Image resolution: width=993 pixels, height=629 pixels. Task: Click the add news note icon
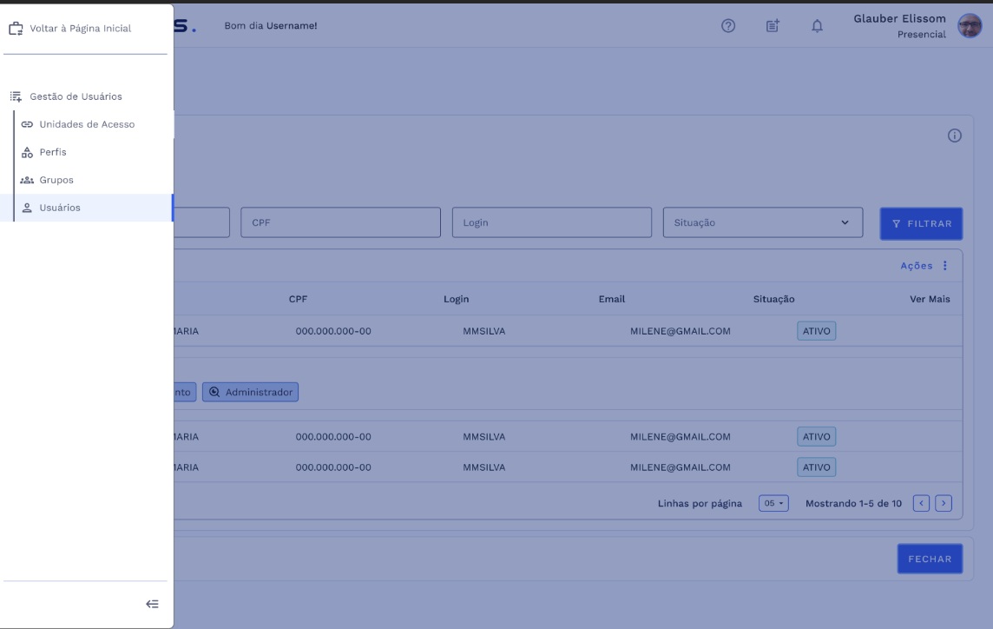point(773,26)
